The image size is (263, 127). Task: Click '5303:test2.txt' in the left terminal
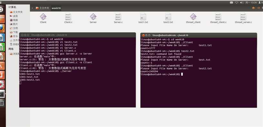pyautogui.click(x=29, y=80)
